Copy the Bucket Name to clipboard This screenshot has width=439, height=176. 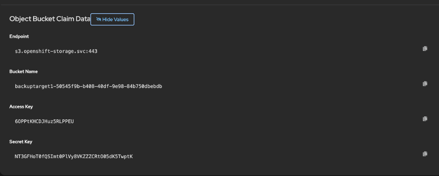click(425, 84)
